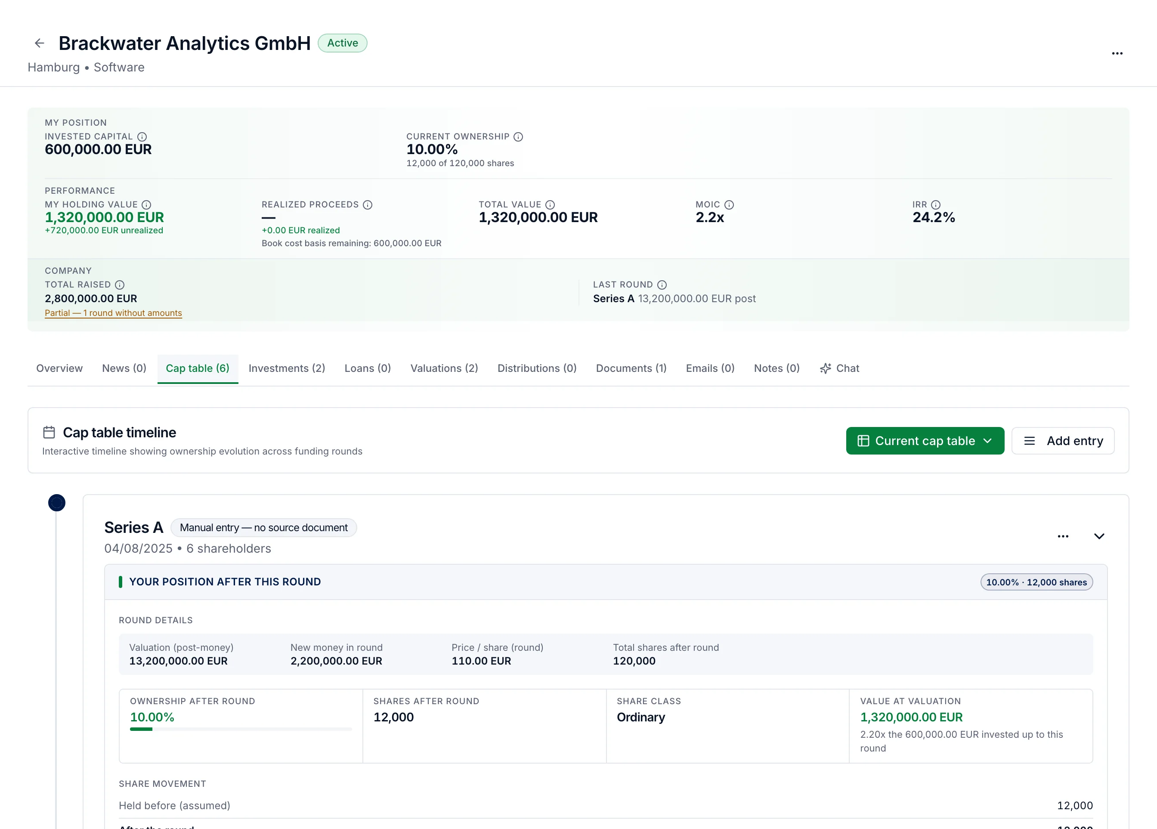Click the Manual entry — no source document tag
This screenshot has height=829, width=1157.
point(264,528)
